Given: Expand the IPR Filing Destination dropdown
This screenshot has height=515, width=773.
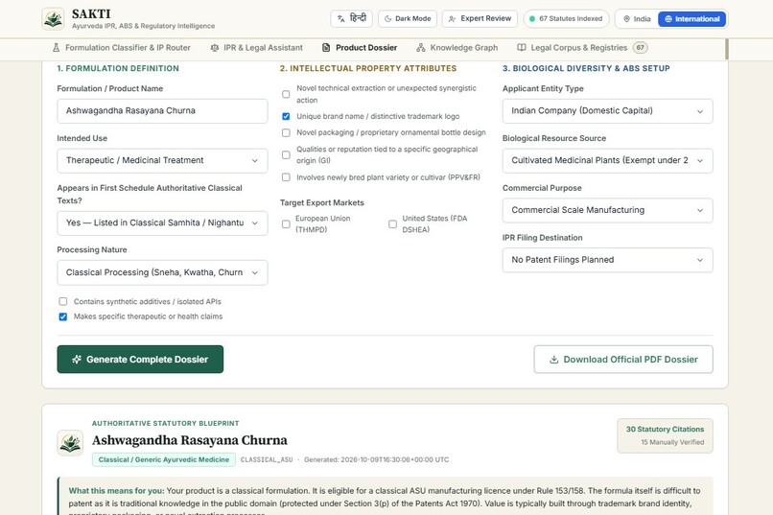Looking at the screenshot, I should [607, 260].
